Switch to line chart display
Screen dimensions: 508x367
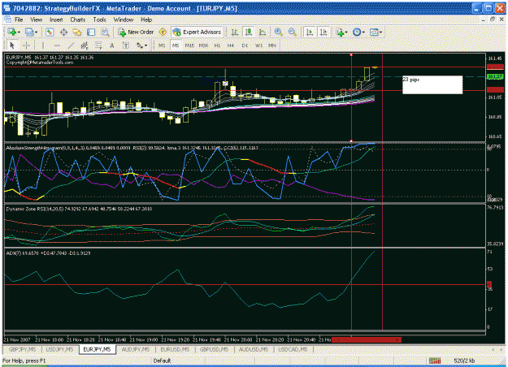pos(263,32)
